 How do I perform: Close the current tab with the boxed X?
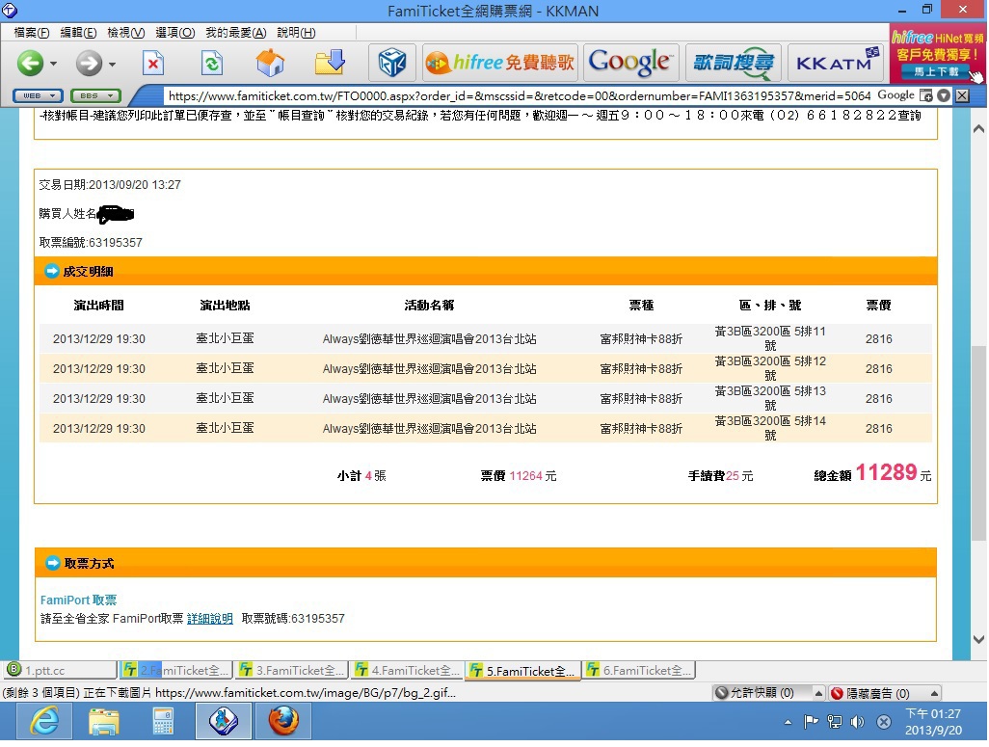962,95
